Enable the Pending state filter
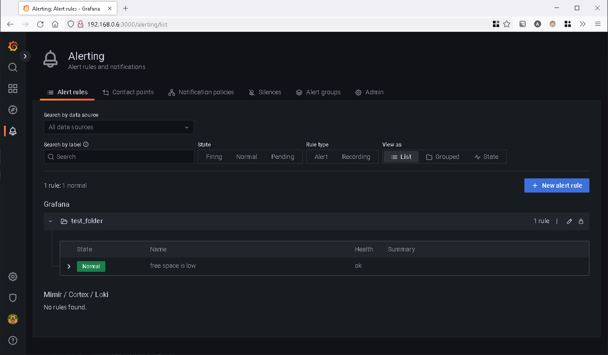The width and height of the screenshot is (608, 355). pyautogui.click(x=282, y=157)
